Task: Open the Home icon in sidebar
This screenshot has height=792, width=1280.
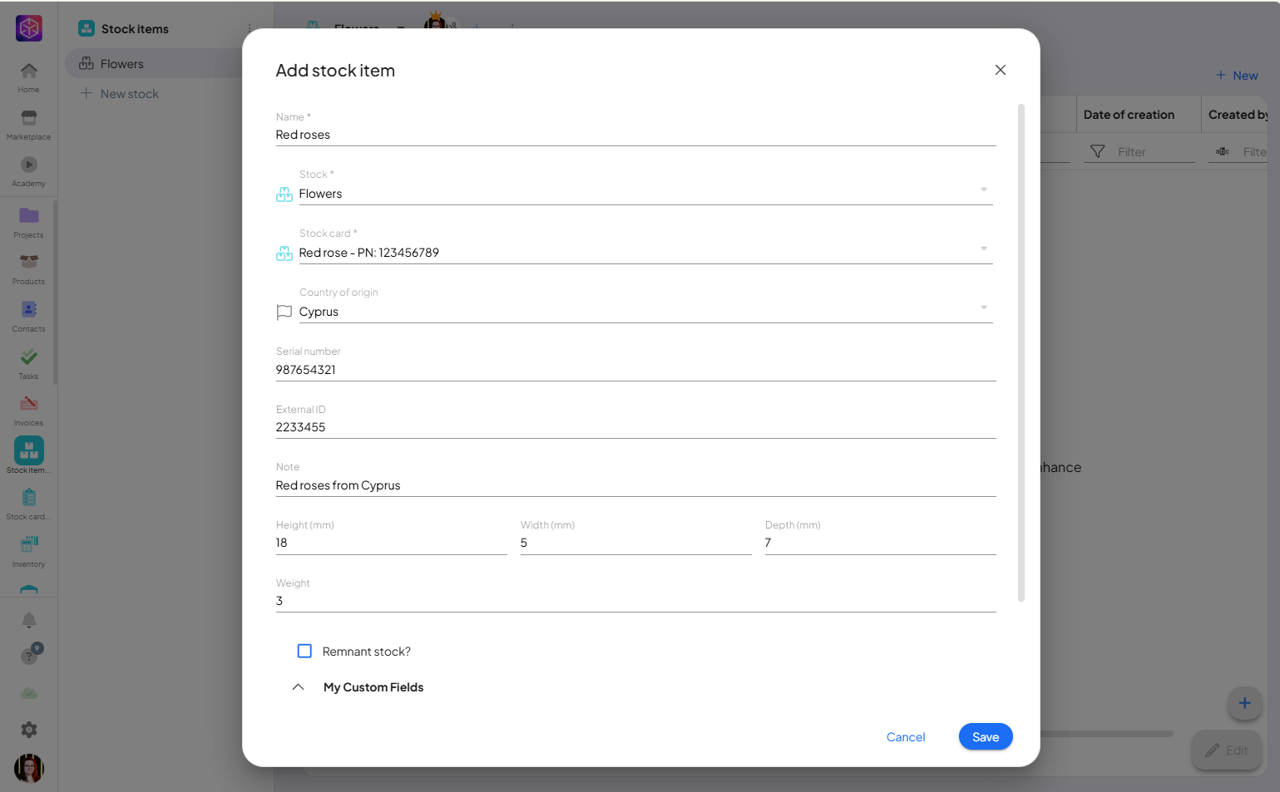Action: pos(28,72)
